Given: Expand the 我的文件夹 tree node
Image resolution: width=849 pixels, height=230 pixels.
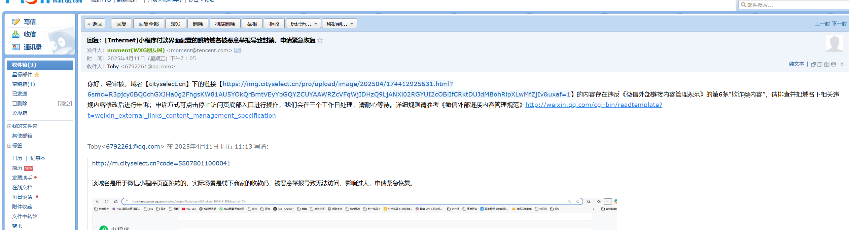Looking at the screenshot, I should 9,126.
